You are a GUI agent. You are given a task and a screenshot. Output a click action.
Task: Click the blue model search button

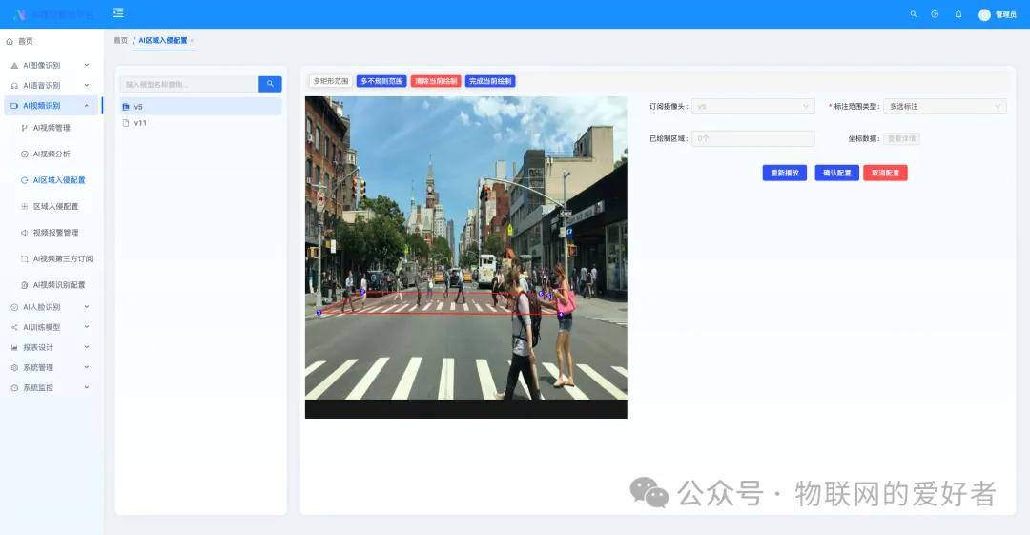(270, 84)
